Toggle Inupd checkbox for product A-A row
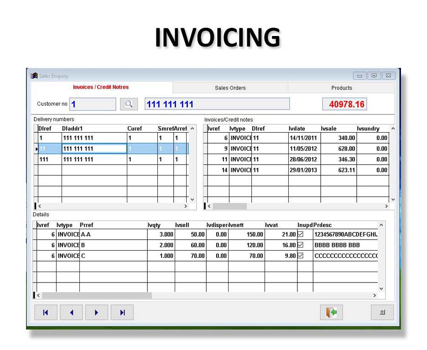The image size is (427, 350). (301, 234)
